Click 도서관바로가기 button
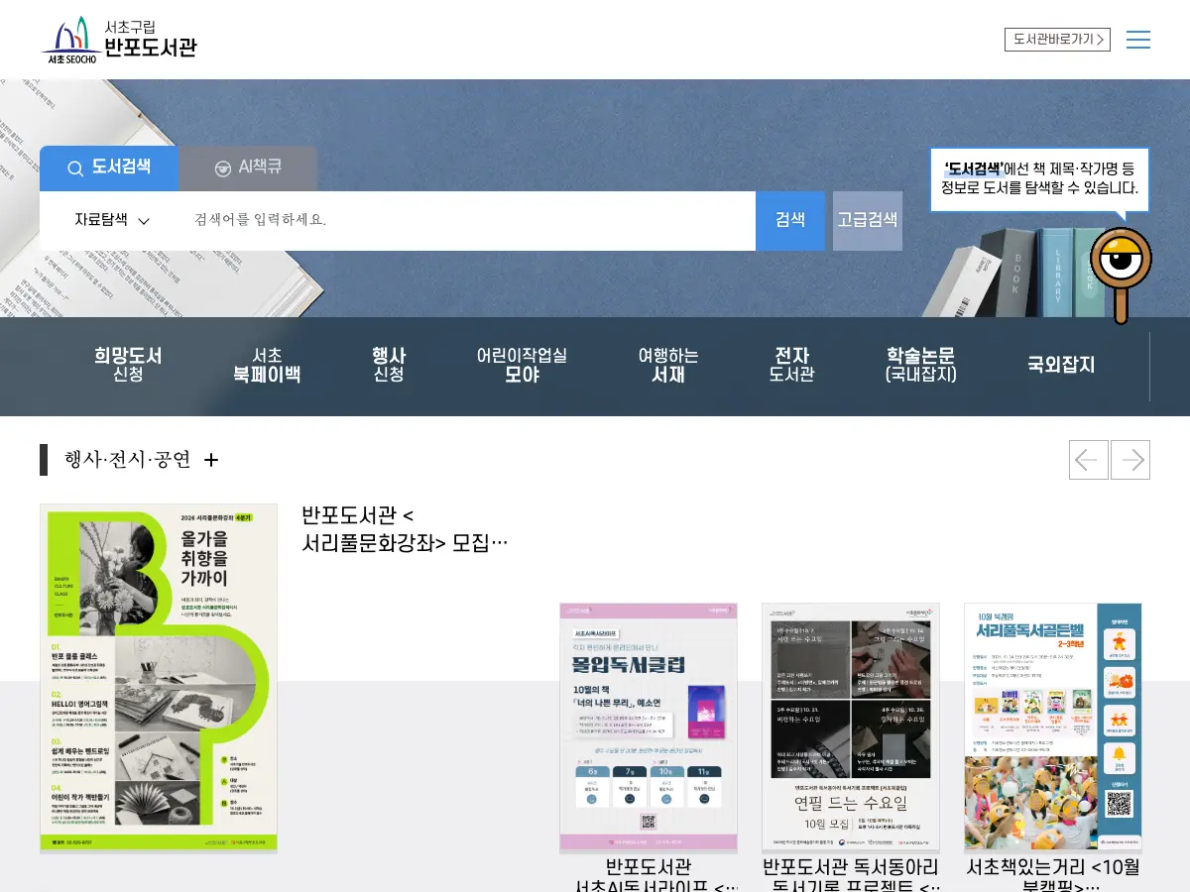Image resolution: width=1190 pixels, height=892 pixels. pos(1057,40)
